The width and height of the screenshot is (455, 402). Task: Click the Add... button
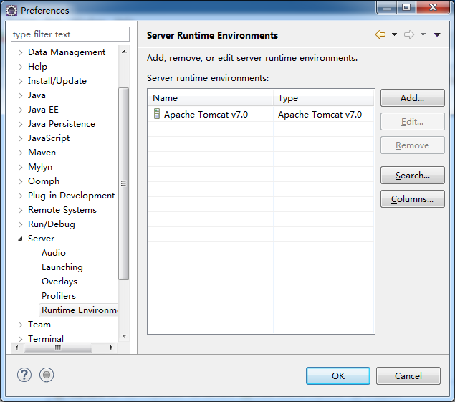click(412, 98)
